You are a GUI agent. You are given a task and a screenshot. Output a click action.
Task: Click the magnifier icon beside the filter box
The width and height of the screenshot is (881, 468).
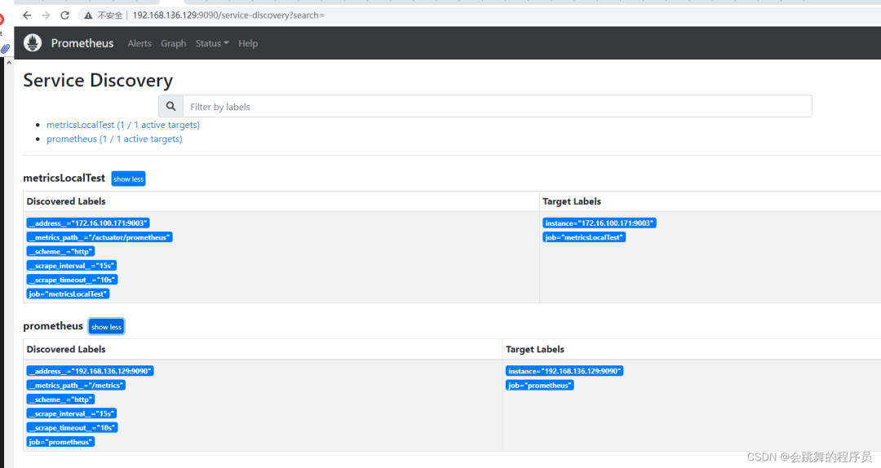pos(170,106)
